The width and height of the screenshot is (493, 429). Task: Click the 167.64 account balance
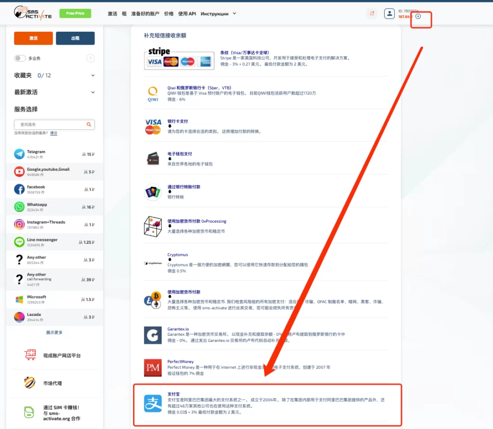(x=404, y=17)
